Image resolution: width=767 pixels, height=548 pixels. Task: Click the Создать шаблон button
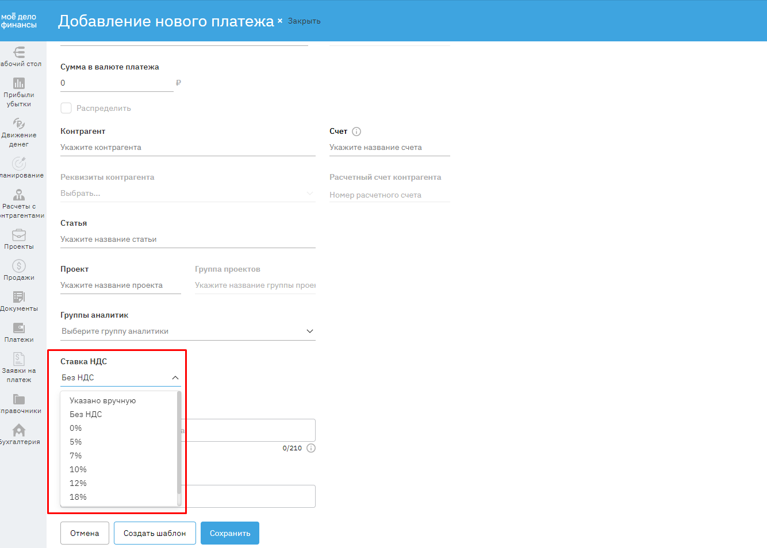click(155, 533)
